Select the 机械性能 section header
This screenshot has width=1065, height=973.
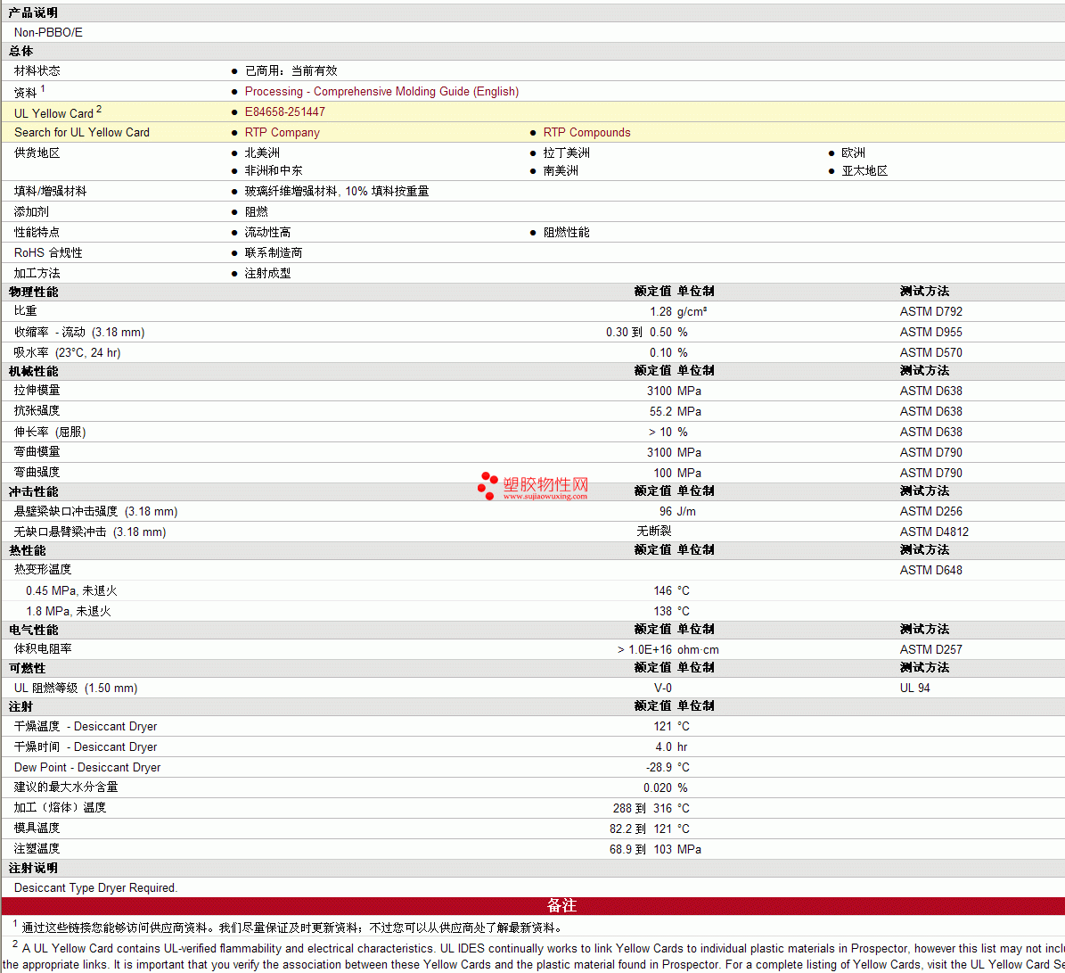(x=33, y=371)
